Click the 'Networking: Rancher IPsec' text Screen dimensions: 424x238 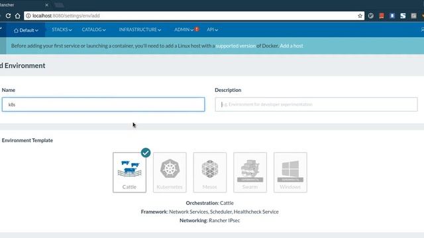click(x=209, y=220)
